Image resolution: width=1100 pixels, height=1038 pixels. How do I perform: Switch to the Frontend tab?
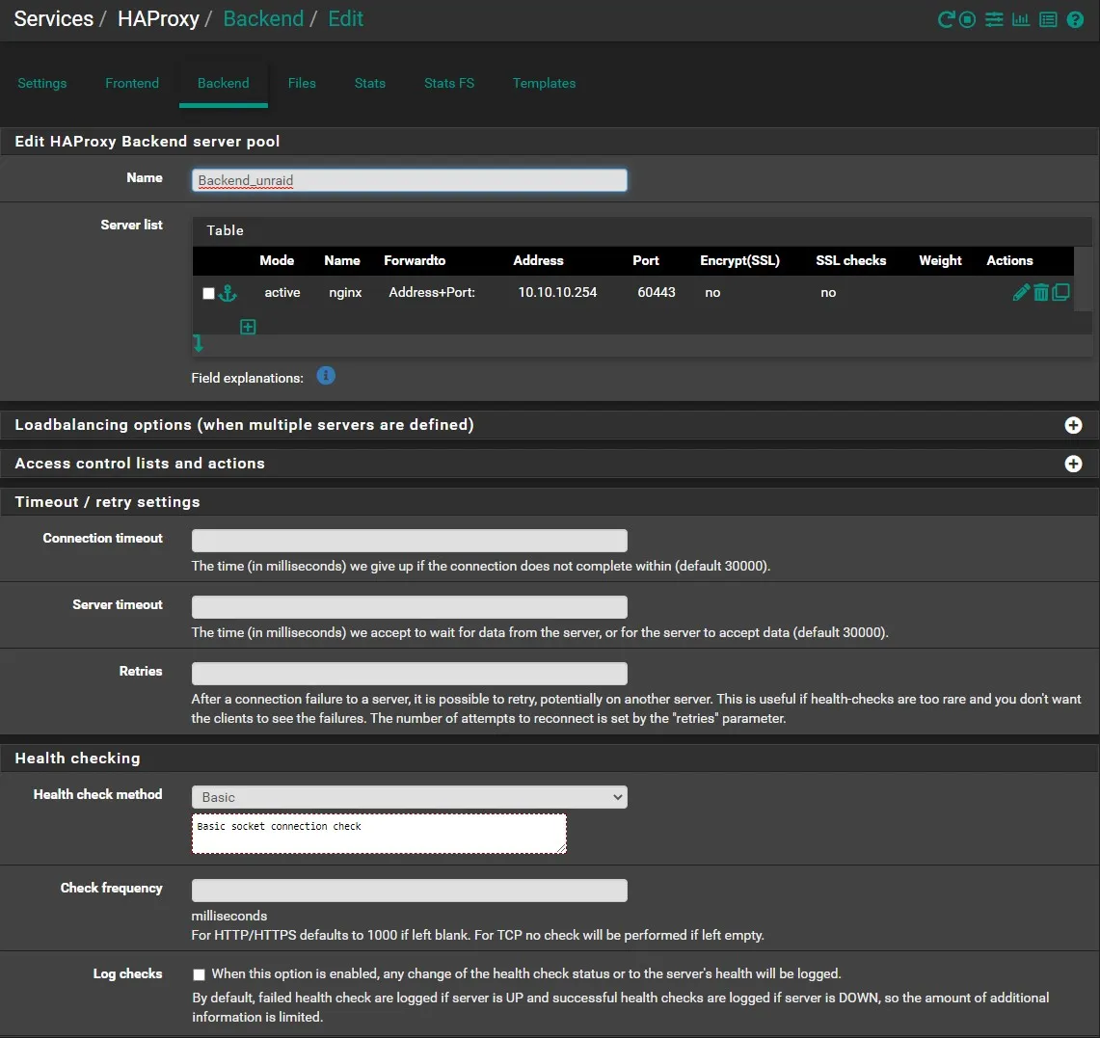(x=132, y=83)
